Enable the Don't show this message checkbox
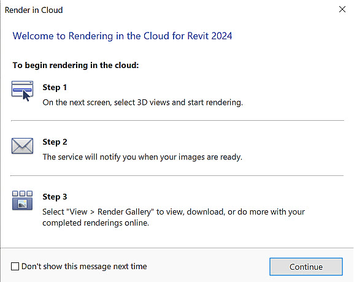 tap(15, 267)
